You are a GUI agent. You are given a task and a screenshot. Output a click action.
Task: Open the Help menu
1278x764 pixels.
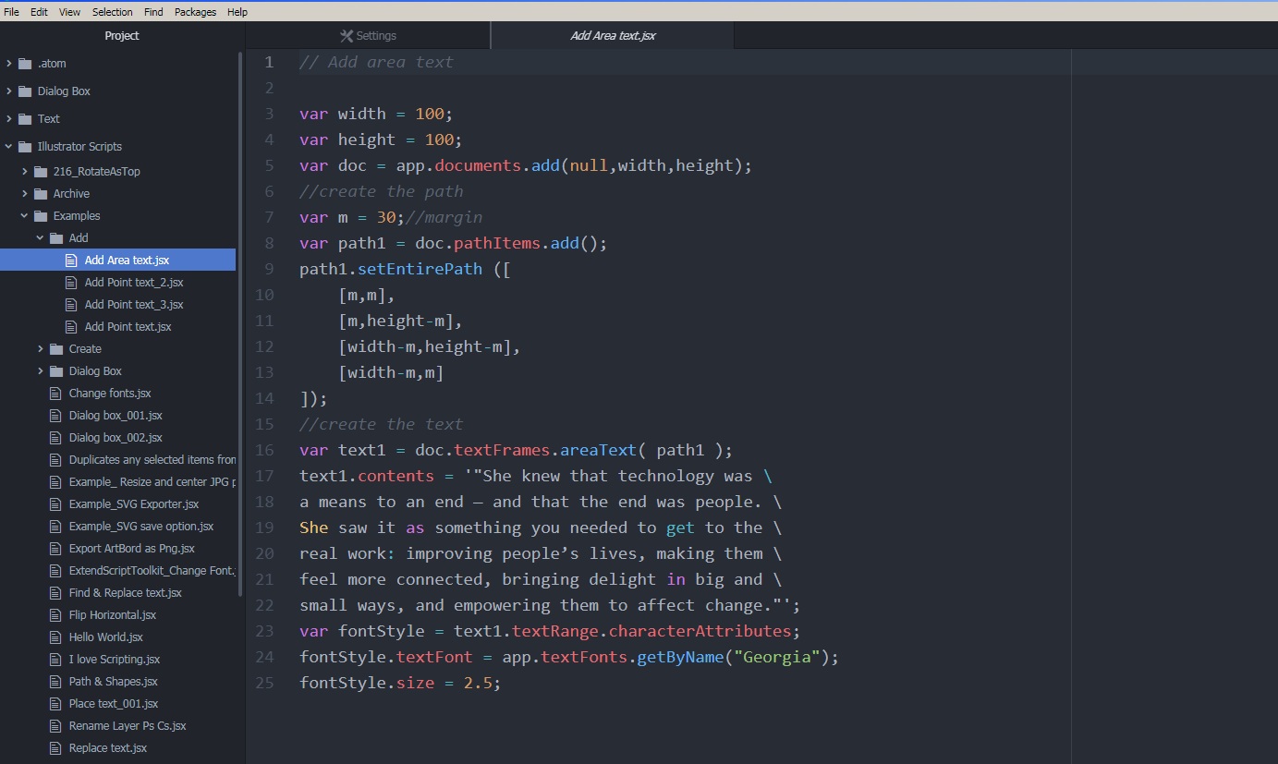[x=237, y=12]
